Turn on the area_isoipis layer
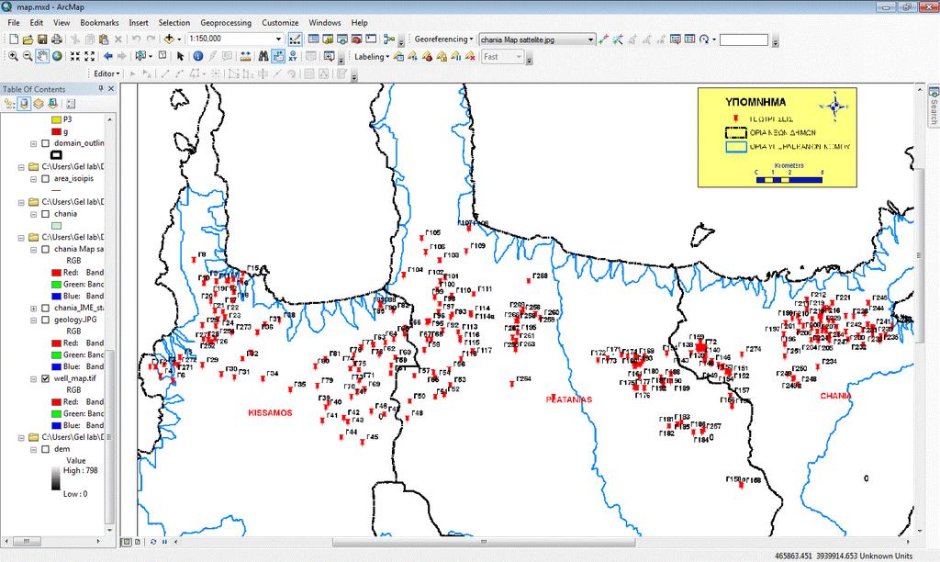The width and height of the screenshot is (940, 562). (x=46, y=179)
